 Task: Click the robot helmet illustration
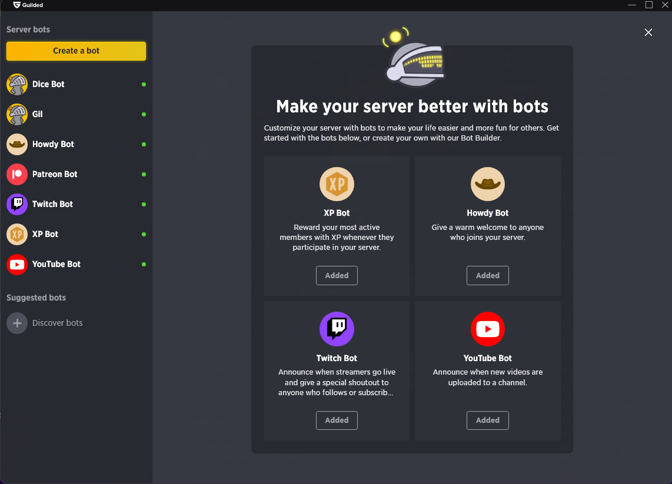click(x=414, y=58)
